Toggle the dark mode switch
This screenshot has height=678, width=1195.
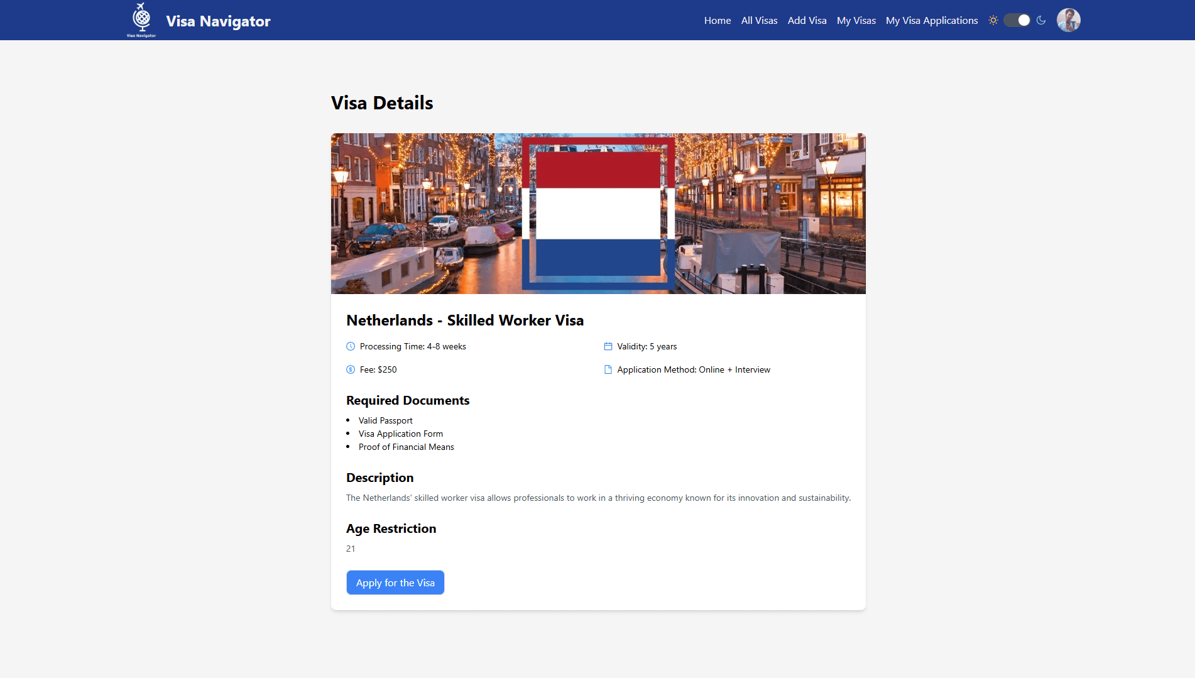click(x=1016, y=20)
